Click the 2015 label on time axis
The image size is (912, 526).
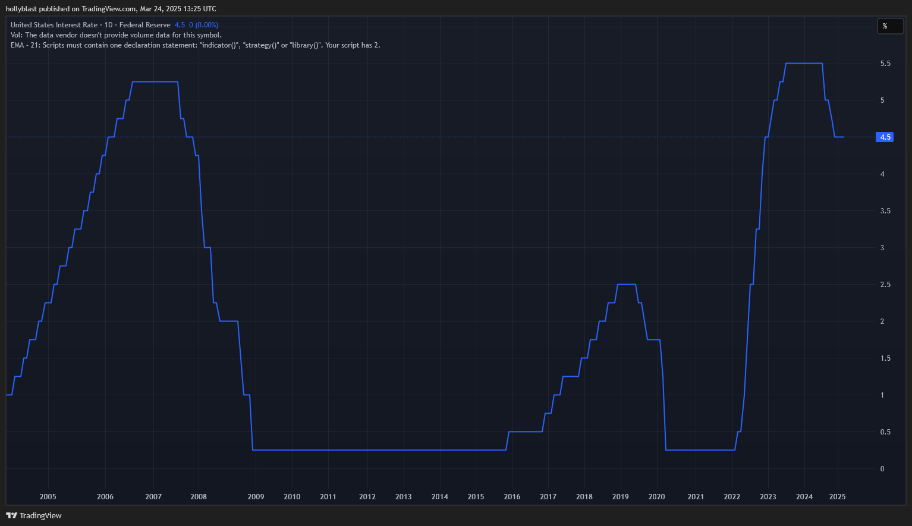pos(476,497)
